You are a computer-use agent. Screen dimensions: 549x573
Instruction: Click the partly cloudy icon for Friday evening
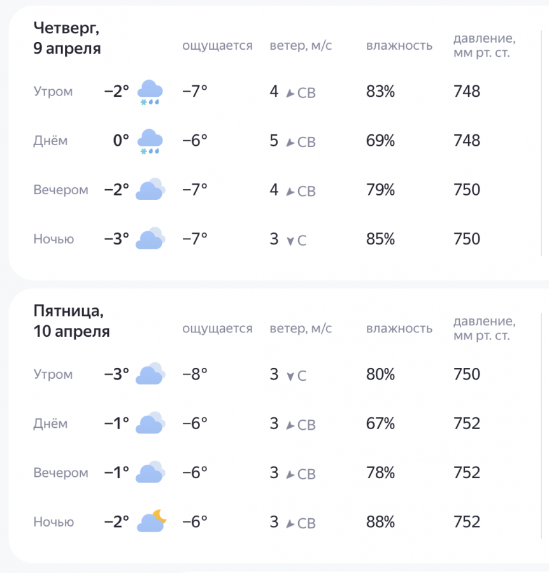pos(149,472)
